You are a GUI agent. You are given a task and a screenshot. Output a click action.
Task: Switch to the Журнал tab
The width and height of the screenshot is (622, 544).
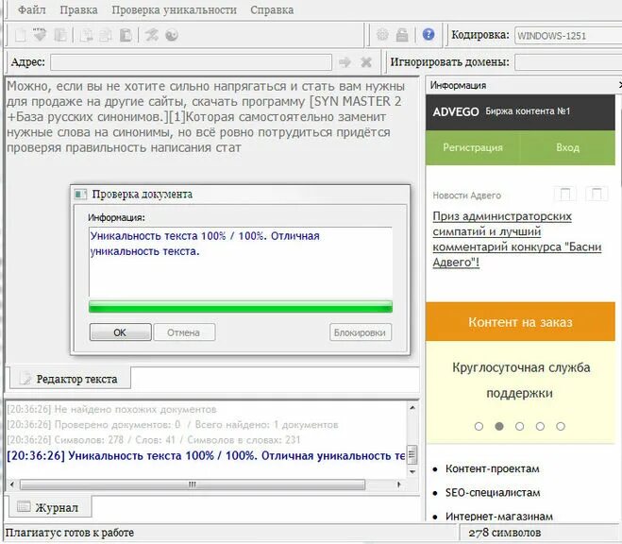[x=50, y=507]
